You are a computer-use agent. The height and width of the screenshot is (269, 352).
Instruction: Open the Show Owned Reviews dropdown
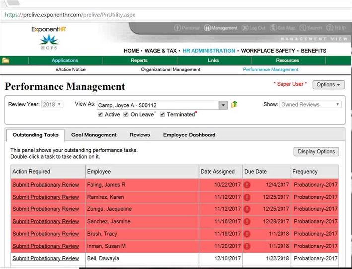[x=310, y=104]
